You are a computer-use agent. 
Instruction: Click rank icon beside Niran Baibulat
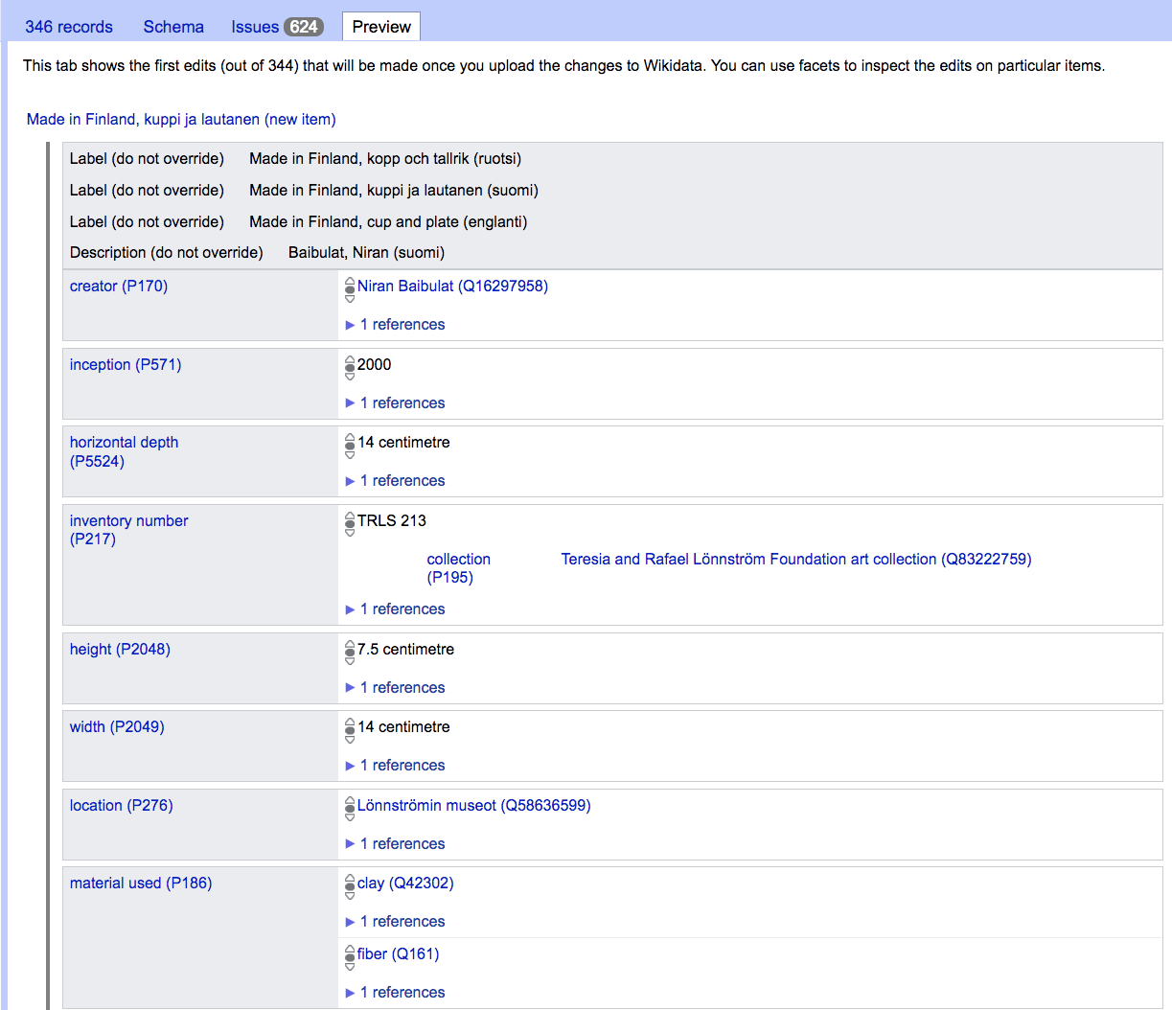click(350, 290)
